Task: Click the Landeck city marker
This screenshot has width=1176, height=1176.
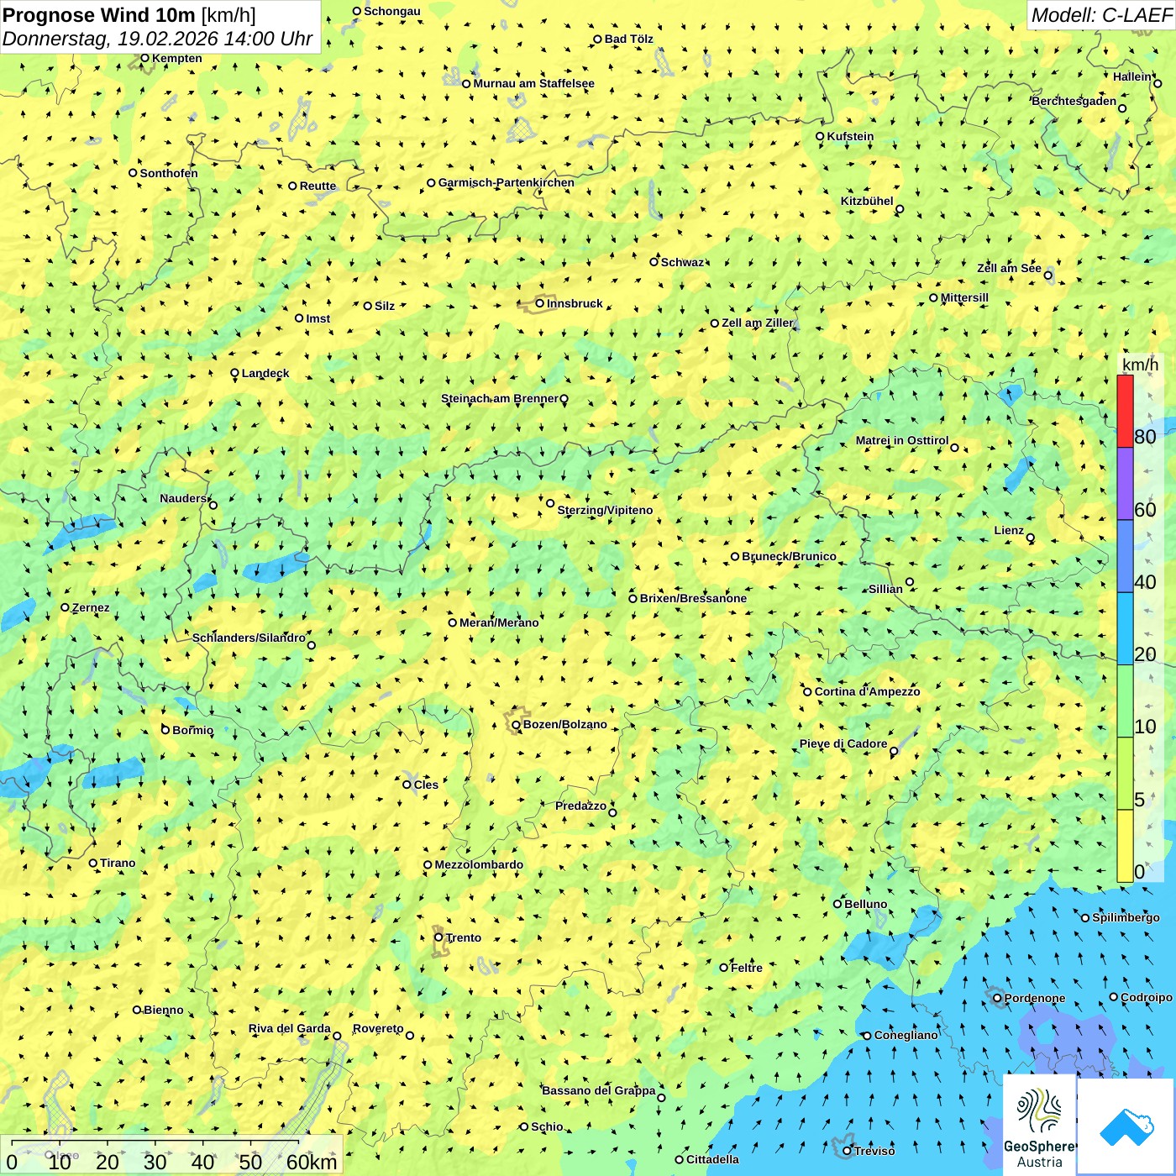Action: pos(235,373)
